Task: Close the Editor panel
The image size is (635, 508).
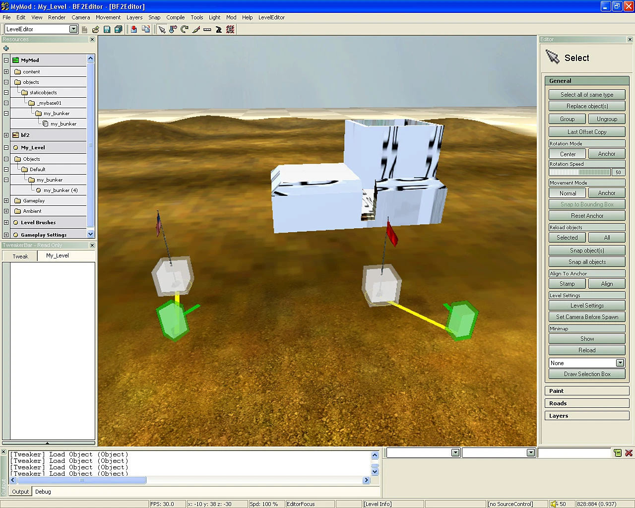Action: click(x=630, y=39)
